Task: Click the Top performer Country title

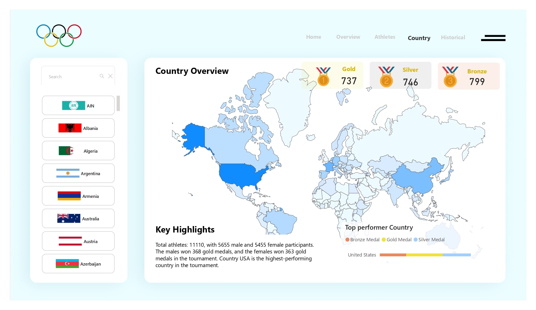Action: click(x=379, y=228)
